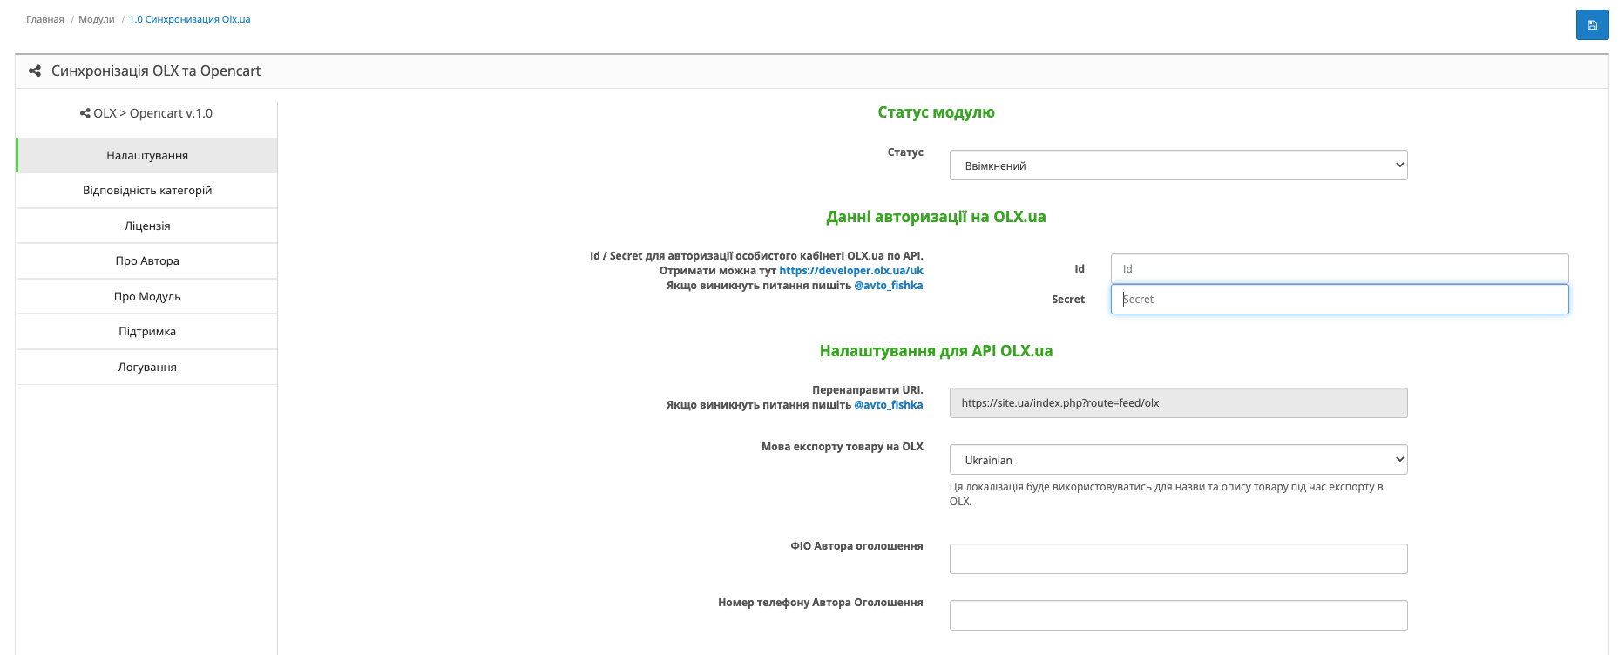Click the share icon next to OLX > Opencart v.1.0
This screenshot has height=655, width=1618.
(85, 113)
